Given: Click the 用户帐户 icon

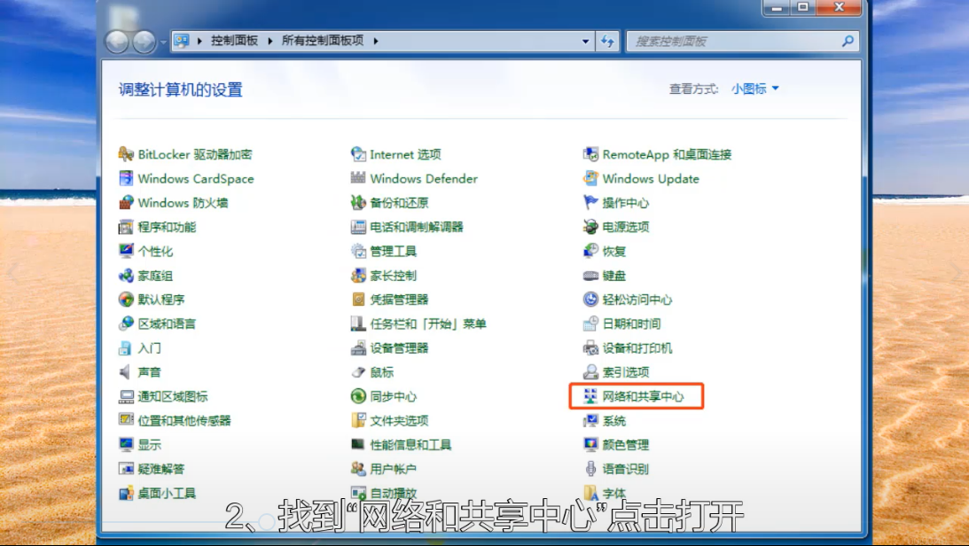Looking at the screenshot, I should pyautogui.click(x=358, y=469).
